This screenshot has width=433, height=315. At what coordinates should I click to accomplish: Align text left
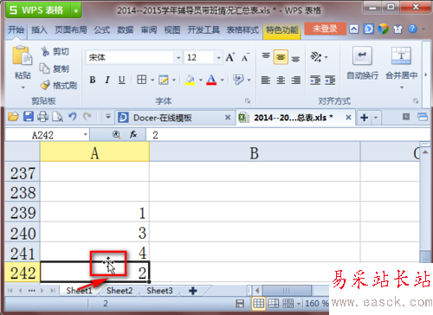point(266,80)
